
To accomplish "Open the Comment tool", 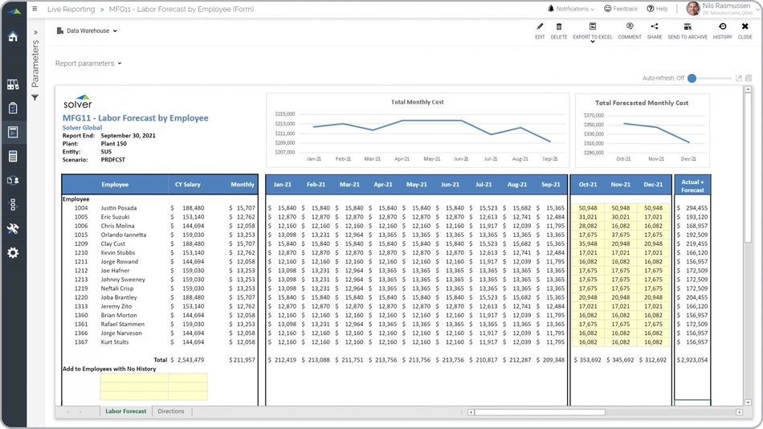I will [x=630, y=31].
